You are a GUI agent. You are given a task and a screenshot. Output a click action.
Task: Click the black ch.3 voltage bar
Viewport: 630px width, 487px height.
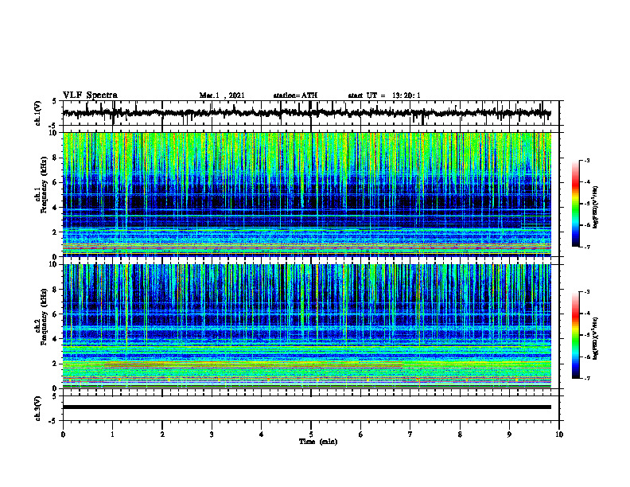307,407
